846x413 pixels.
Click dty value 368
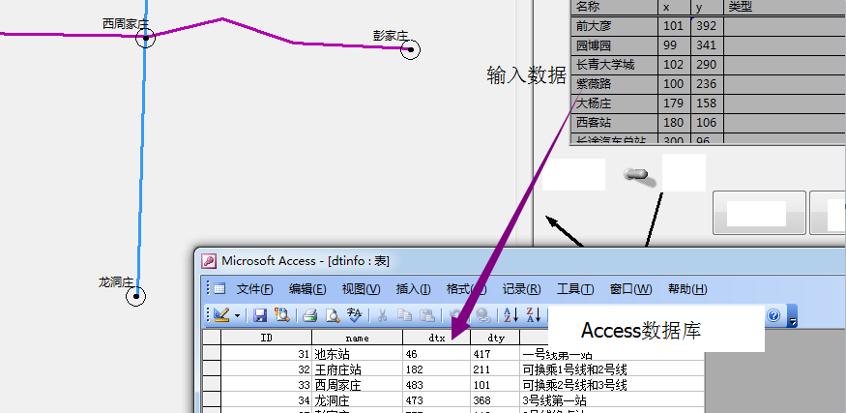coord(495,401)
